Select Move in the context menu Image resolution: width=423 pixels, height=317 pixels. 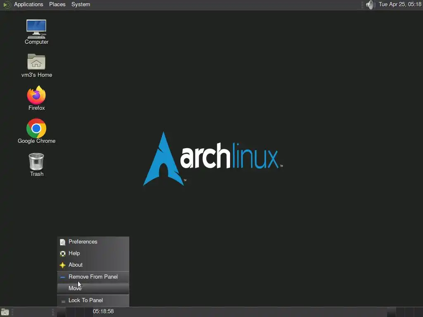click(93, 289)
